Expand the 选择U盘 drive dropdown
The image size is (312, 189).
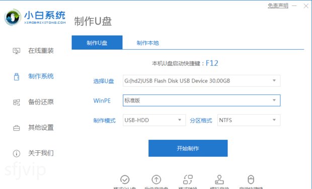(202, 81)
